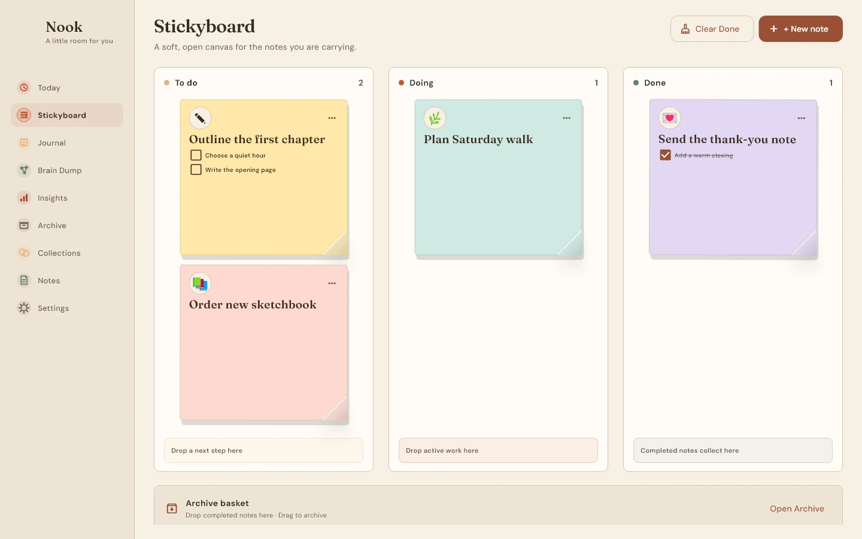The height and width of the screenshot is (539, 862).
Task: Open options menu on Plan Saturday walk
Action: pos(567,118)
